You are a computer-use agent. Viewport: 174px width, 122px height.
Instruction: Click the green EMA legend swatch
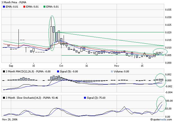(44, 7)
